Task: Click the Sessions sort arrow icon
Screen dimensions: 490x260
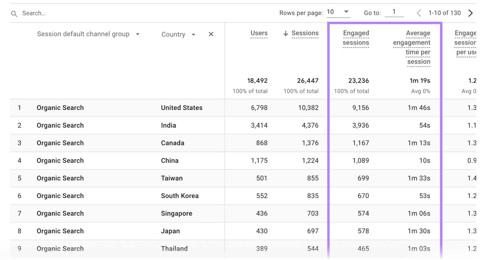Action: tap(285, 33)
